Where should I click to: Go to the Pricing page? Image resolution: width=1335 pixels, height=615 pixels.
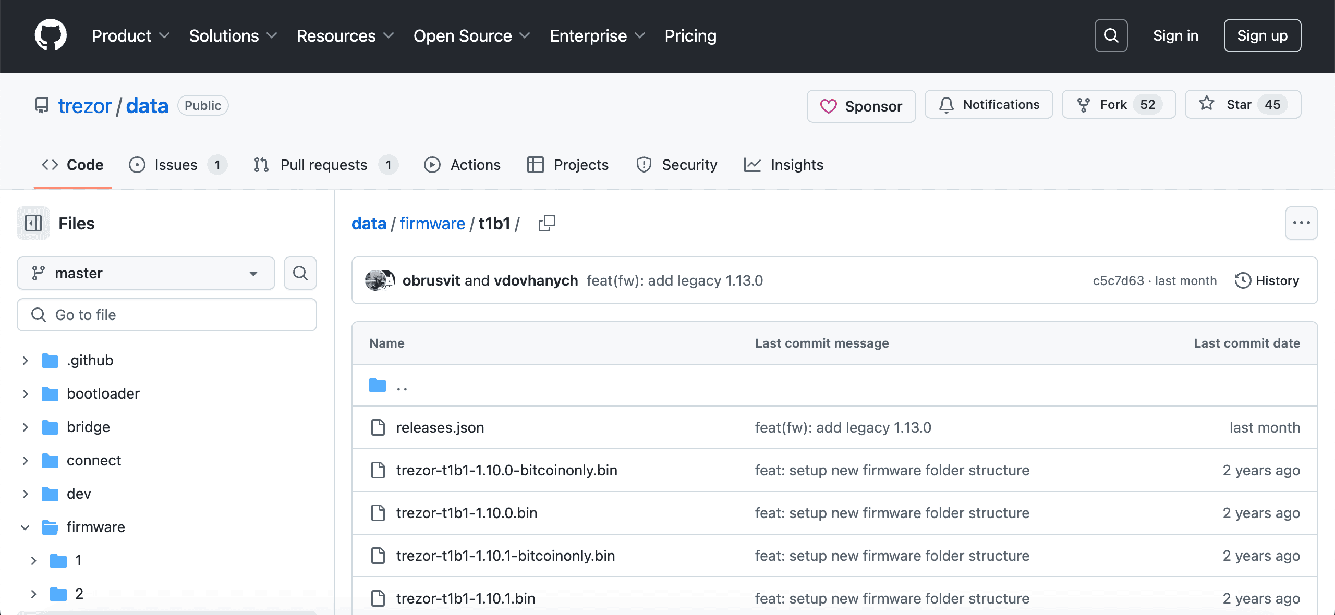[x=690, y=35]
